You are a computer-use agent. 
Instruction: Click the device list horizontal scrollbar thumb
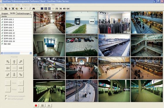click(11, 53)
